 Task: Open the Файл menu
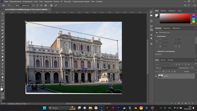point(6,2)
